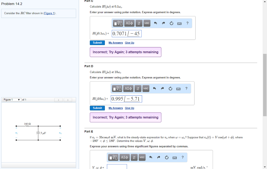Redo edit in Part C toolbar
Viewport: 267px width, 169px height.
click(163, 23)
